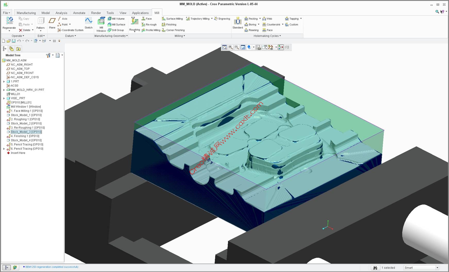
Task: Switch to the Manufacturing tab
Action: pos(26,13)
